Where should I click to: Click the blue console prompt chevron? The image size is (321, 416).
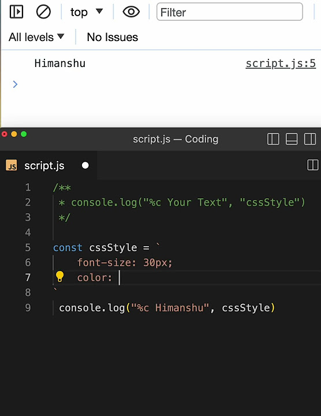click(15, 84)
